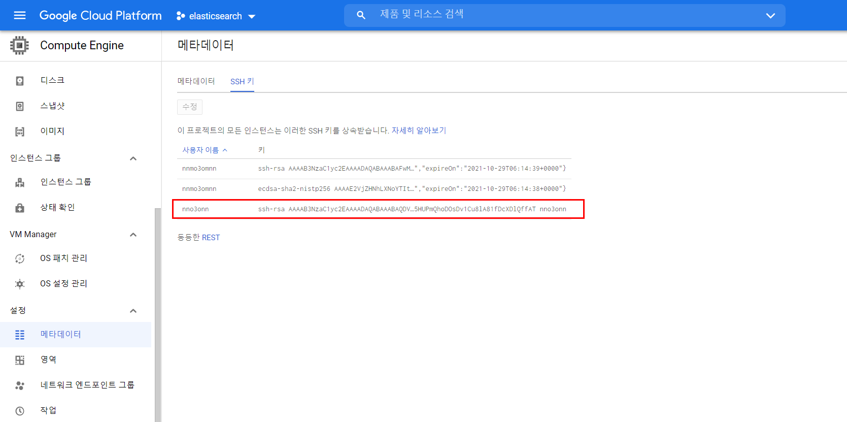The height and width of the screenshot is (422, 847).
Task: Click the Zones icon in sidebar
Action: (20, 360)
